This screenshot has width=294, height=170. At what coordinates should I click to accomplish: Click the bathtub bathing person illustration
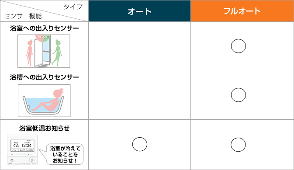tap(44, 101)
